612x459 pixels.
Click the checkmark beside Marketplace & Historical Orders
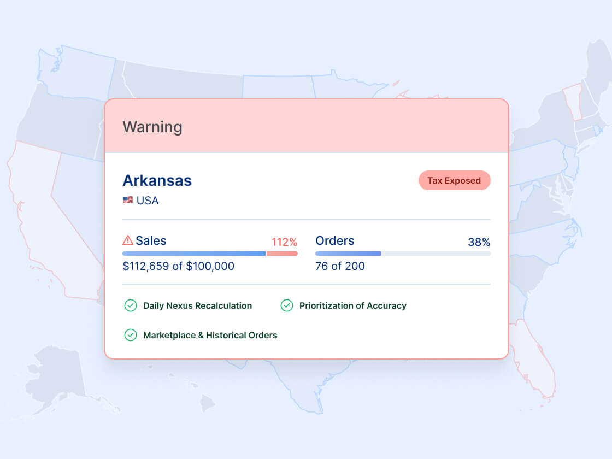point(131,335)
